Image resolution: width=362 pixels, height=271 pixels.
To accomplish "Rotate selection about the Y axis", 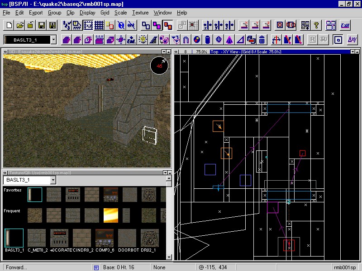I will (255, 25).
